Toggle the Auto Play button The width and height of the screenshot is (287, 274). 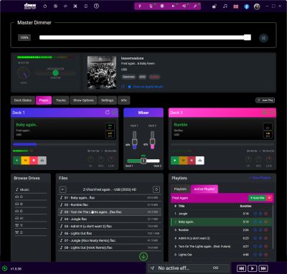(265, 100)
